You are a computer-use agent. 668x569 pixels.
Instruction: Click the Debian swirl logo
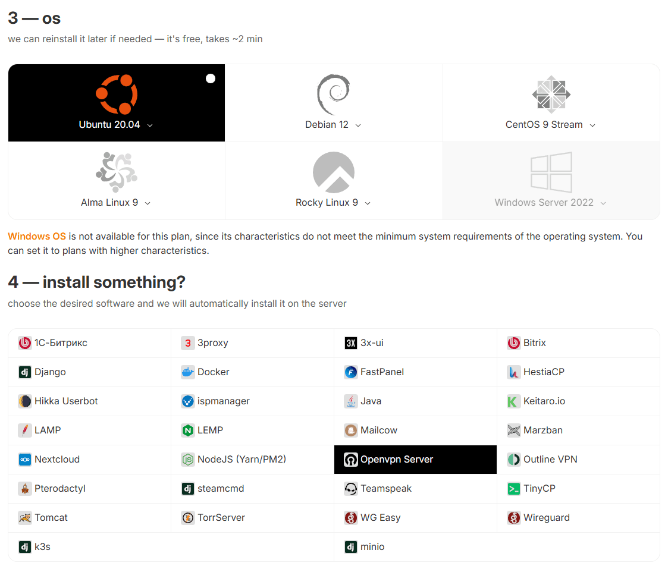coord(333,95)
